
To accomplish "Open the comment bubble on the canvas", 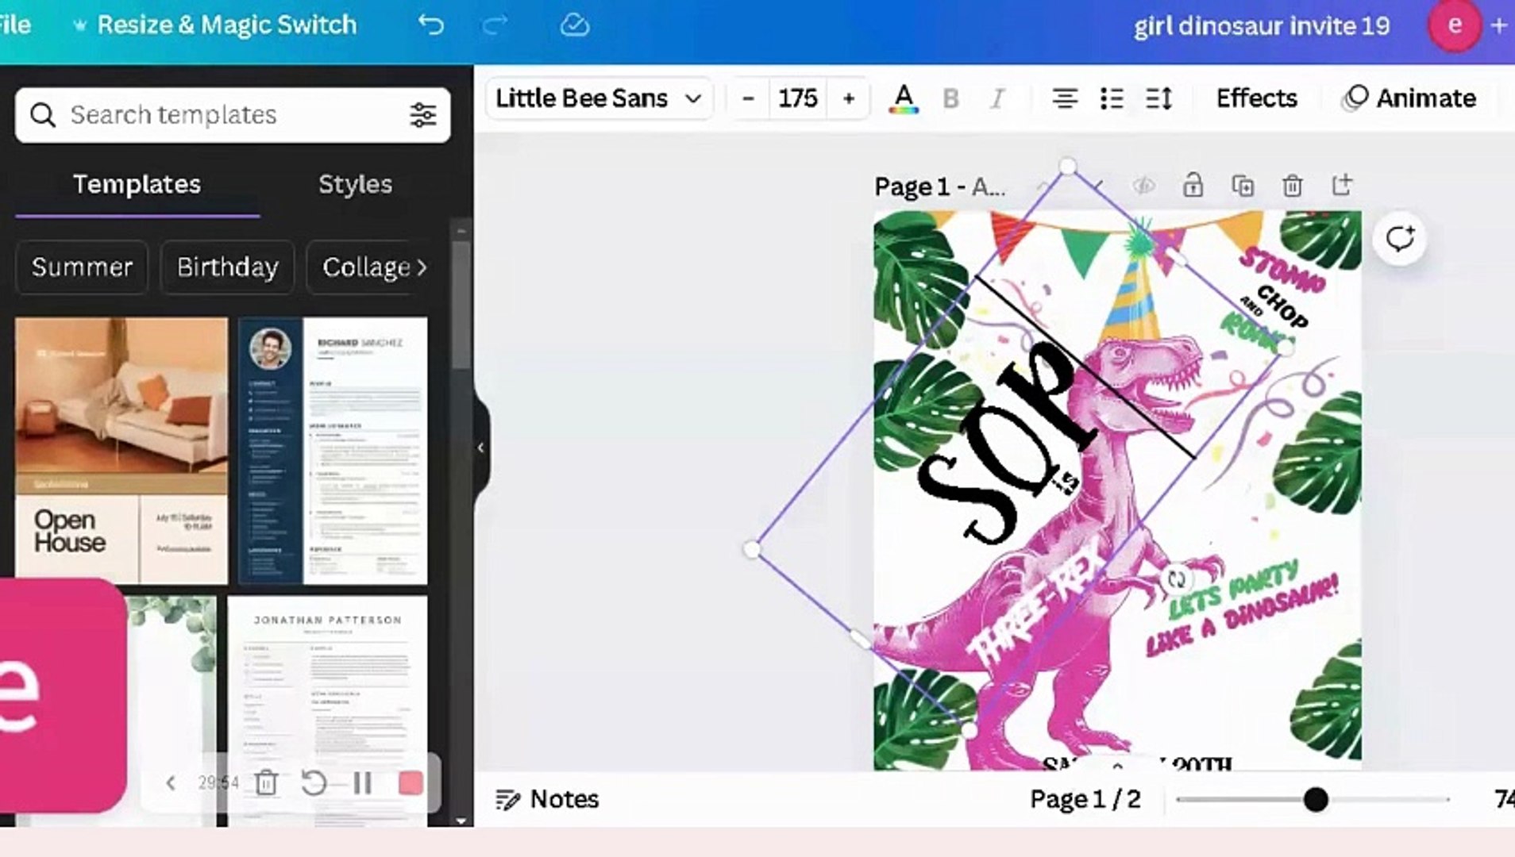I will [x=1400, y=239].
